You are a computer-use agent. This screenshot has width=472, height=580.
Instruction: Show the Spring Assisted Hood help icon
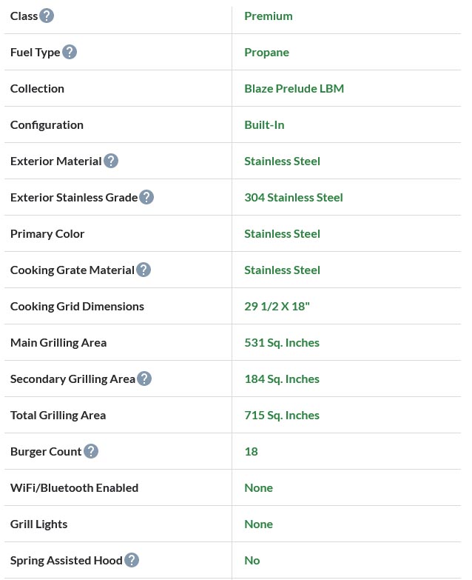(x=132, y=560)
